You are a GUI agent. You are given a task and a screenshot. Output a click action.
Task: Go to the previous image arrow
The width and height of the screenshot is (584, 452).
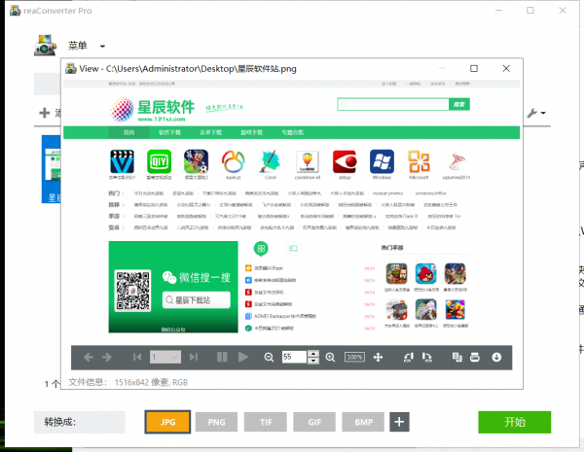[89, 357]
